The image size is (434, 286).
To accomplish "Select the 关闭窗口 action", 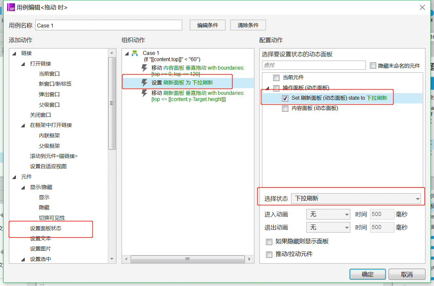I will (x=40, y=115).
